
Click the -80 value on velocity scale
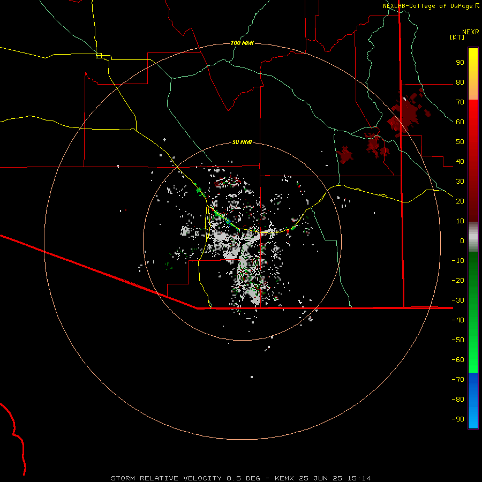458,400
